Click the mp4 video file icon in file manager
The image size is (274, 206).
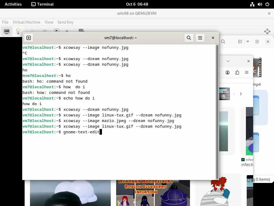click(257, 67)
